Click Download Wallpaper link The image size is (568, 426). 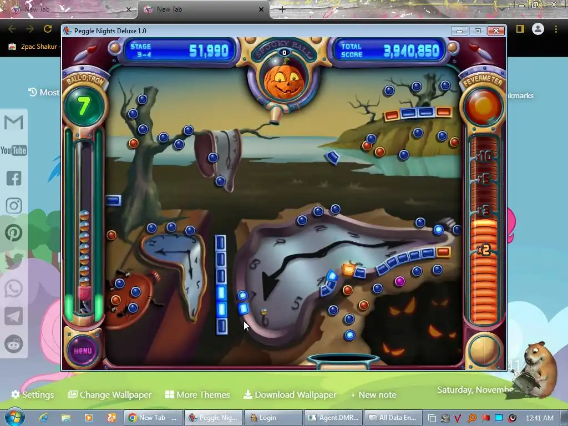(x=290, y=394)
